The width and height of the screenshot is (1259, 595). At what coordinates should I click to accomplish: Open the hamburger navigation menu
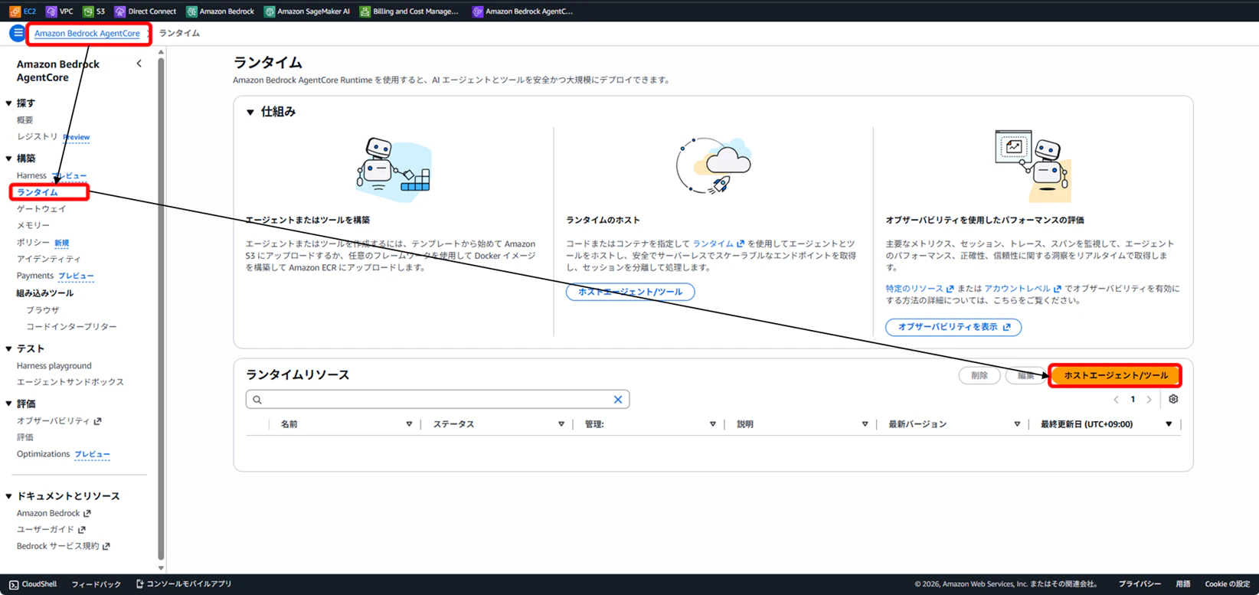pos(17,33)
